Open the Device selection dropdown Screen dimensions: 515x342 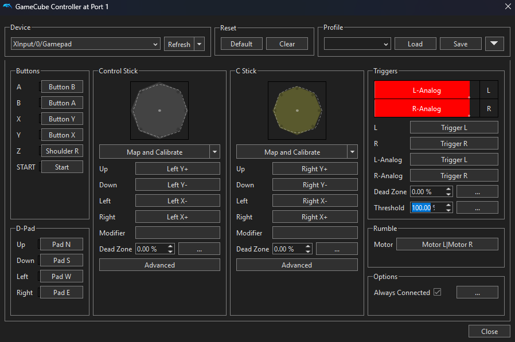tap(85, 44)
